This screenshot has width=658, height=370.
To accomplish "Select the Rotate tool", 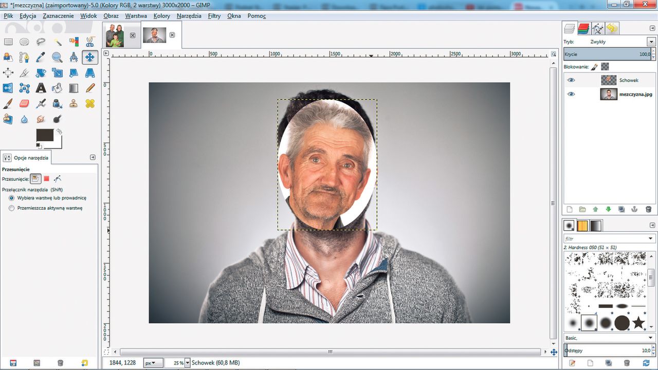I will [x=41, y=72].
